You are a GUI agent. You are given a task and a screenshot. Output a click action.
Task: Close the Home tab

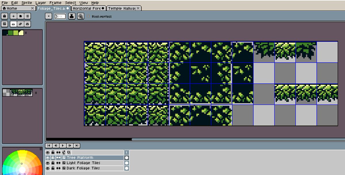tap(32, 8)
